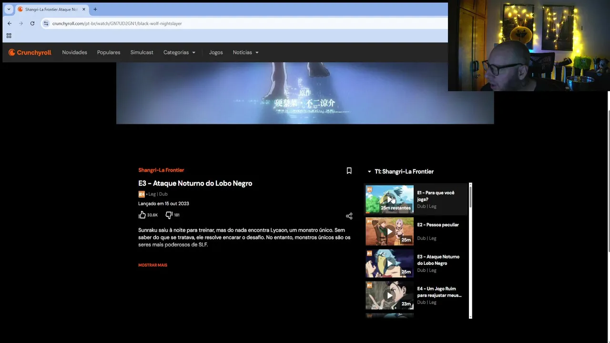Viewport: 610px width, 343px height.
Task: Click the video player area
Action: [x=305, y=93]
